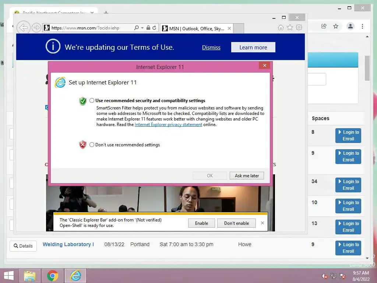Click the IE back arrow button
Image resolution: width=377 pixels, height=283 pixels.
[23, 28]
